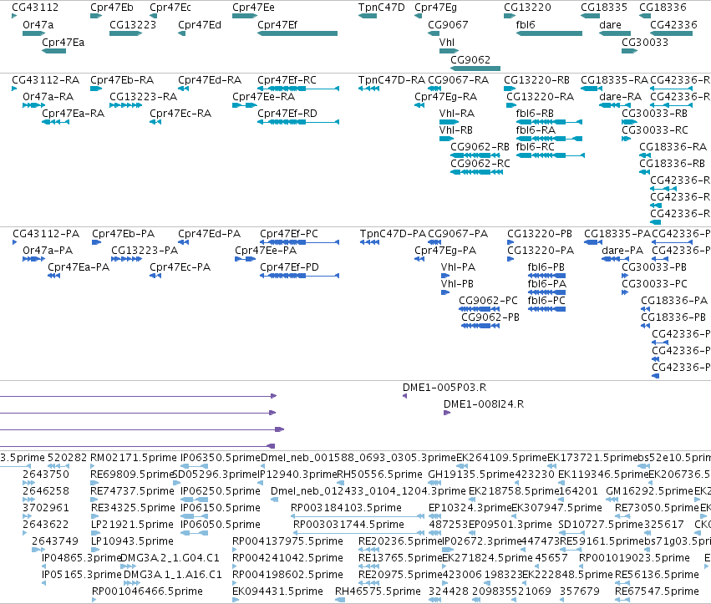Click the CG9067 gene label
This screenshot has width=711, height=604.
448,25
